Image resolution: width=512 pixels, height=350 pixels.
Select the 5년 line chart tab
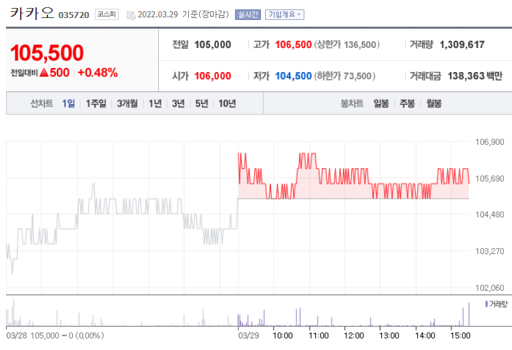202,104
